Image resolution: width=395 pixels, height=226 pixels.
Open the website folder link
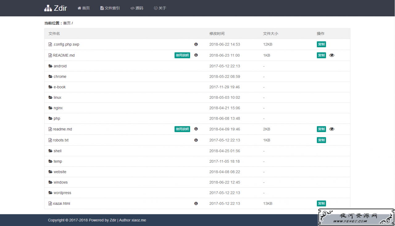coord(60,172)
